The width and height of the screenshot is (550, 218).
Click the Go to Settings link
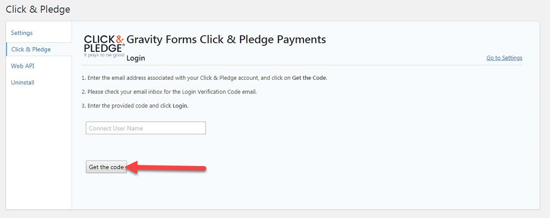click(504, 57)
